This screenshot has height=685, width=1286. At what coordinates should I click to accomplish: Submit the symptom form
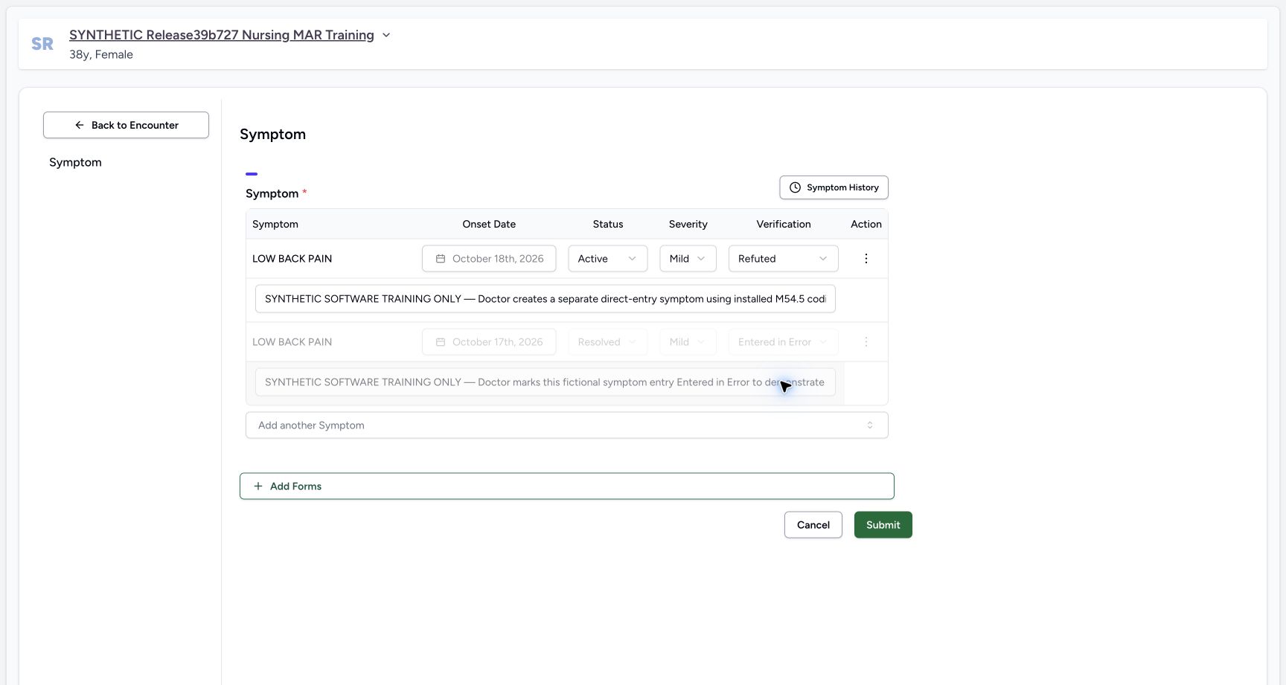[x=883, y=525]
